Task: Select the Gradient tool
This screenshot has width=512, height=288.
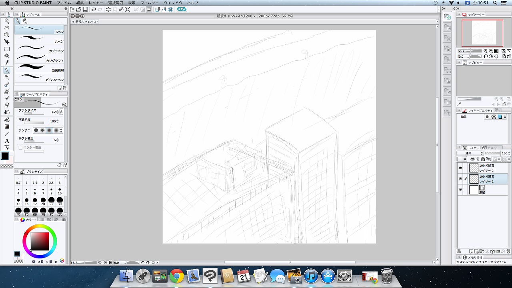Action: point(7,127)
